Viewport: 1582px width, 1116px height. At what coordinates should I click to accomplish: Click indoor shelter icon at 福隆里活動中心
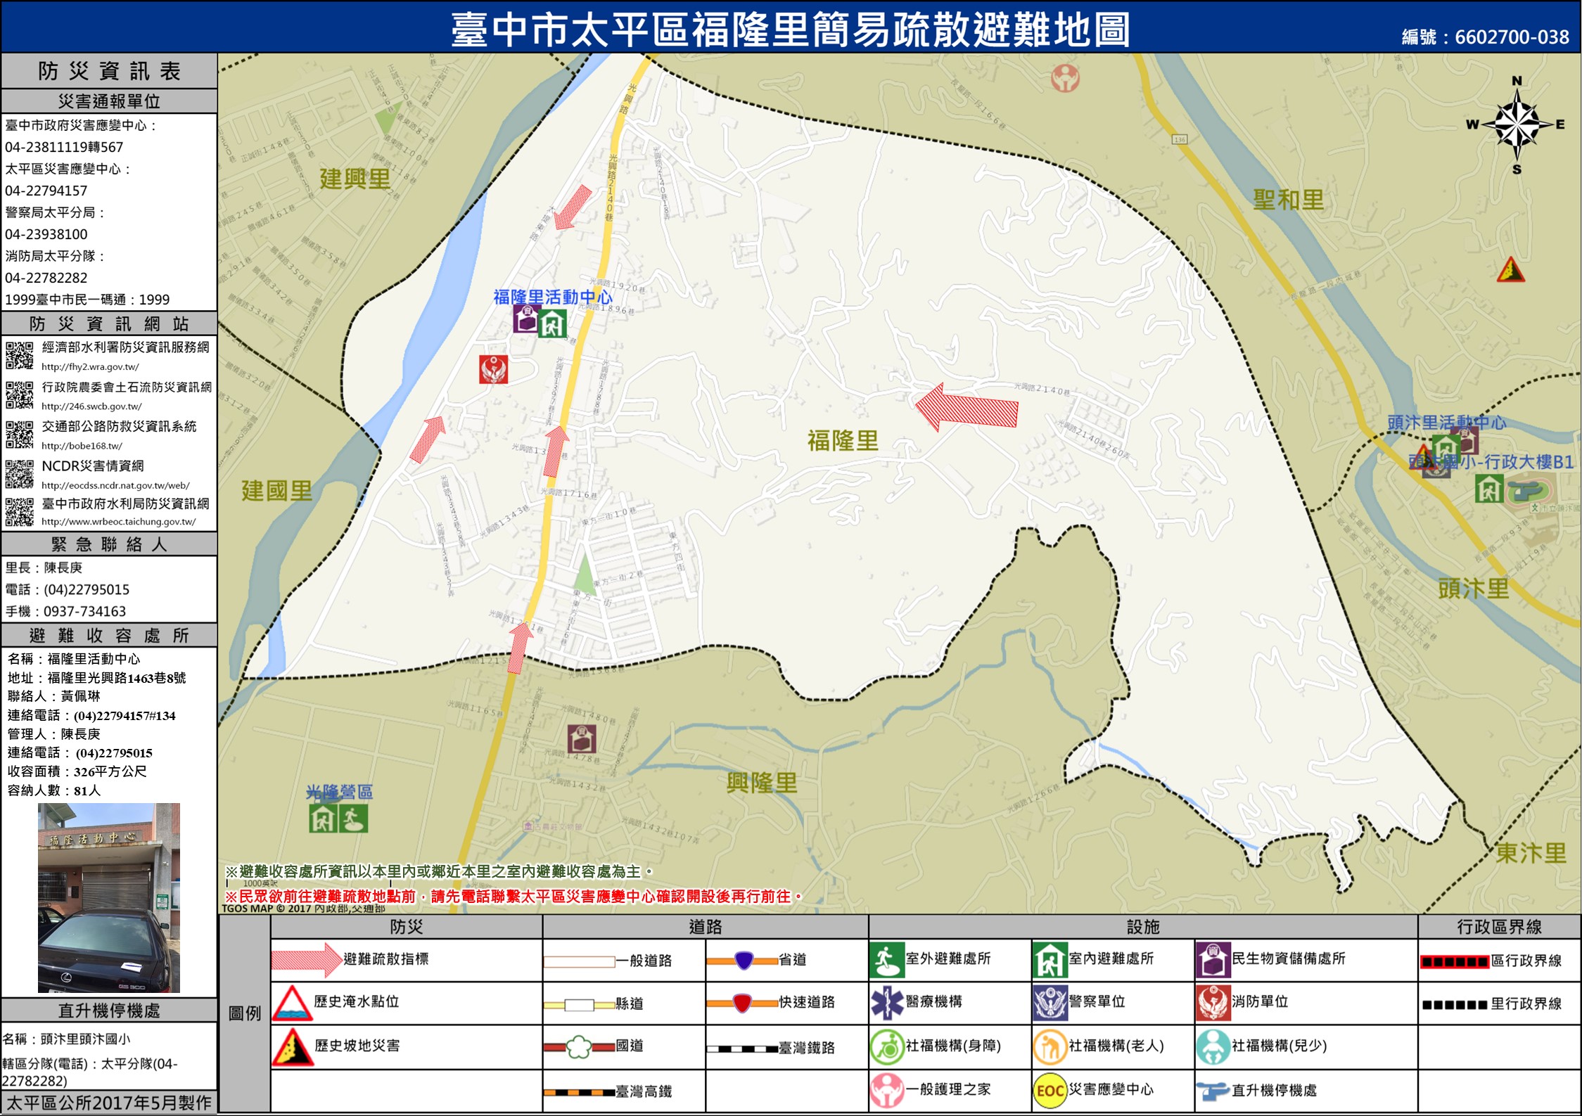[x=552, y=323]
